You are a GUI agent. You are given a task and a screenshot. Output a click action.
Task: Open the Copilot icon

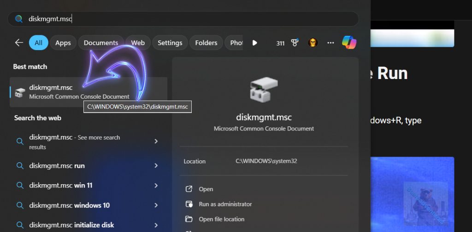349,43
